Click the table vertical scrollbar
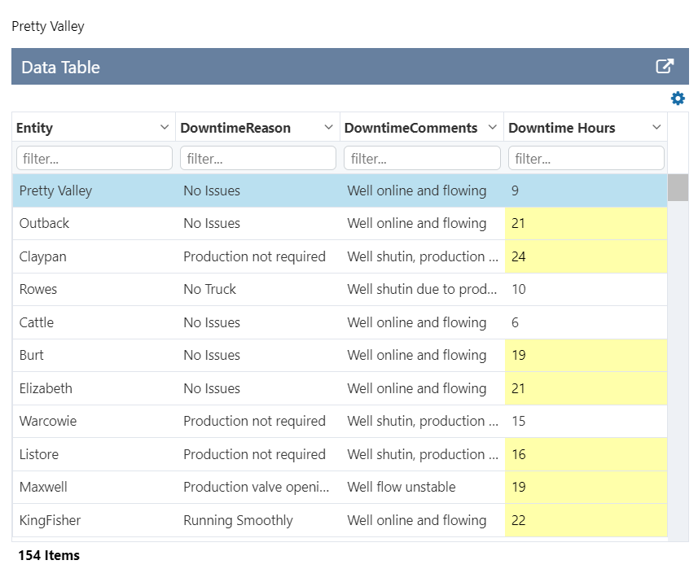Viewport: 698px width, 569px height. click(x=678, y=187)
